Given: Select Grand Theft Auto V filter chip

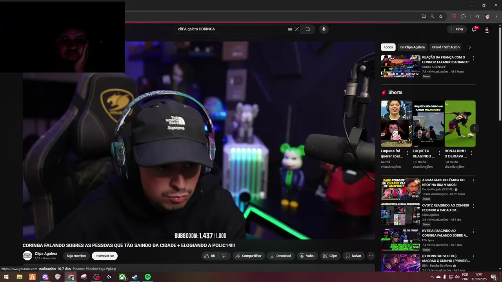Looking at the screenshot, I should tap(446, 47).
